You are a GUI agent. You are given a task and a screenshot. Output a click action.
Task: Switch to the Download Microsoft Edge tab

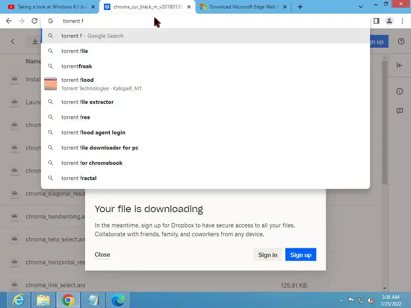pos(243,7)
